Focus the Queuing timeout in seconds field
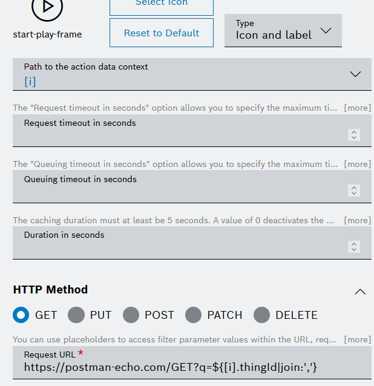Image resolution: width=374 pixels, height=386 pixels. 182,188
